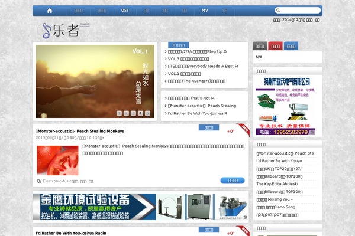Switch to slide 3 in banner
Image resolution: width=355 pixels, height=236 pixels.
133,113
